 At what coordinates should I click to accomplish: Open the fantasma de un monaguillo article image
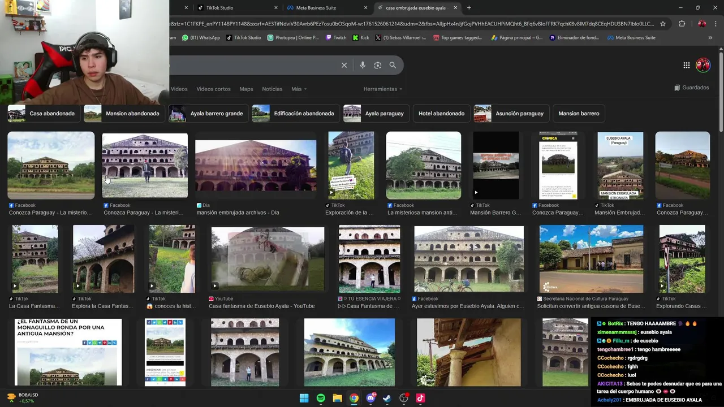coord(68,352)
